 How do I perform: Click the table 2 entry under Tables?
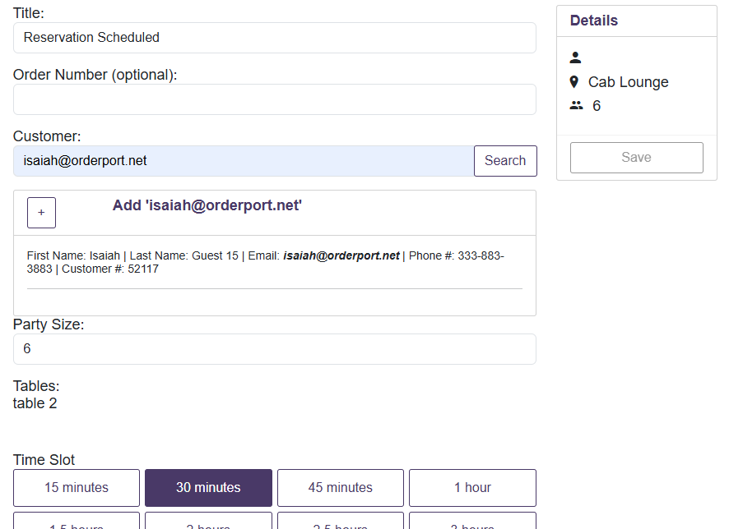[35, 403]
